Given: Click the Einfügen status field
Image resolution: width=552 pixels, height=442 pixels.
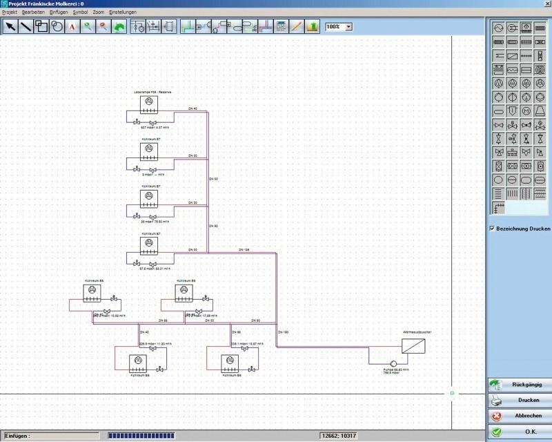Looking at the screenshot, I should (51, 436).
